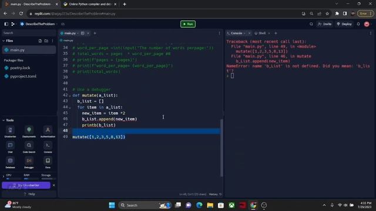The width and height of the screenshot is (376, 211).
Task: Open console pane options menu
Action: 371,33
